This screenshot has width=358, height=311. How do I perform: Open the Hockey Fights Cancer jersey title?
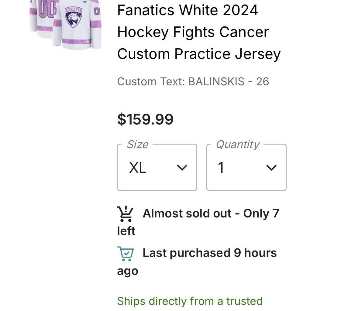[193, 32]
